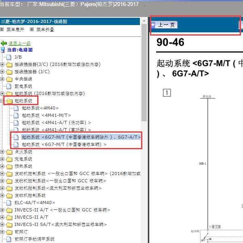Screen dimensions: 243x243
Task: Click the computer icon beside 当前:电路图
Action: 3,50
